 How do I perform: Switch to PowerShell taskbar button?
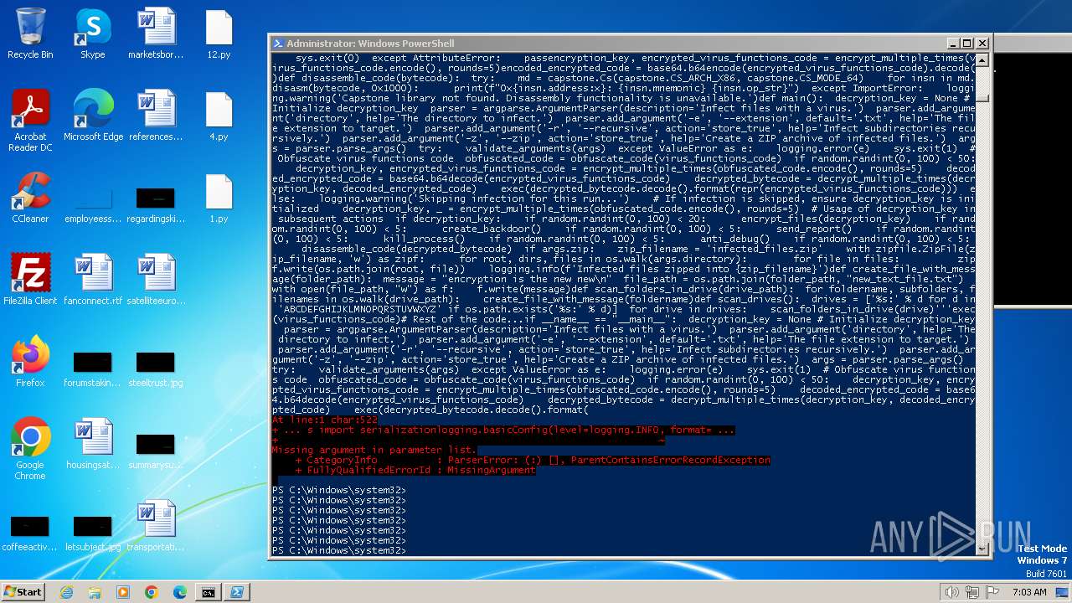point(237,592)
